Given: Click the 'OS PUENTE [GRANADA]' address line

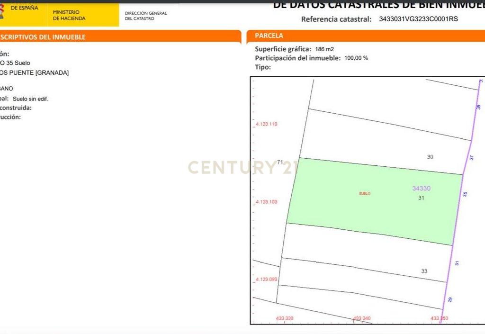Looking at the screenshot, I should pos(34,72).
